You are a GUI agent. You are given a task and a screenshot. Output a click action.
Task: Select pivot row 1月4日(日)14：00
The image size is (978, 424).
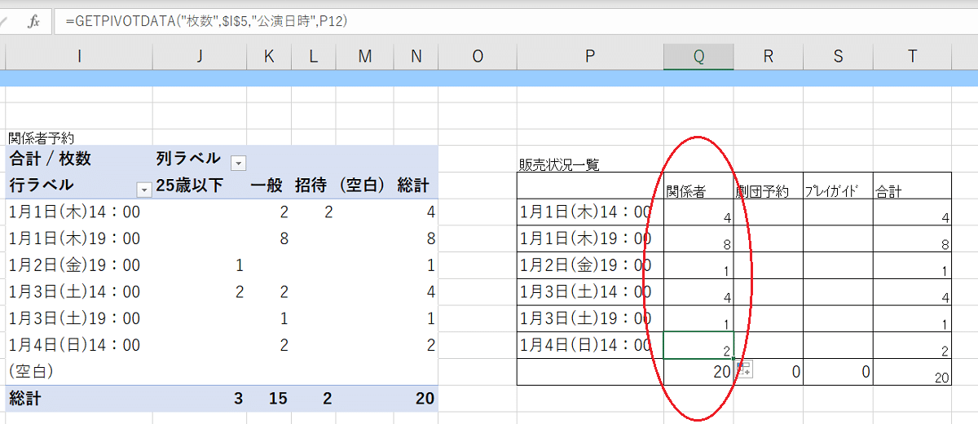(x=75, y=345)
